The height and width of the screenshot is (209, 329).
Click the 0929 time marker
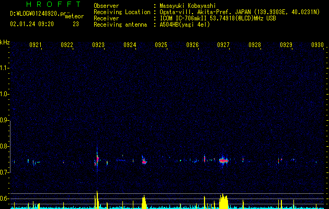point(286,44)
